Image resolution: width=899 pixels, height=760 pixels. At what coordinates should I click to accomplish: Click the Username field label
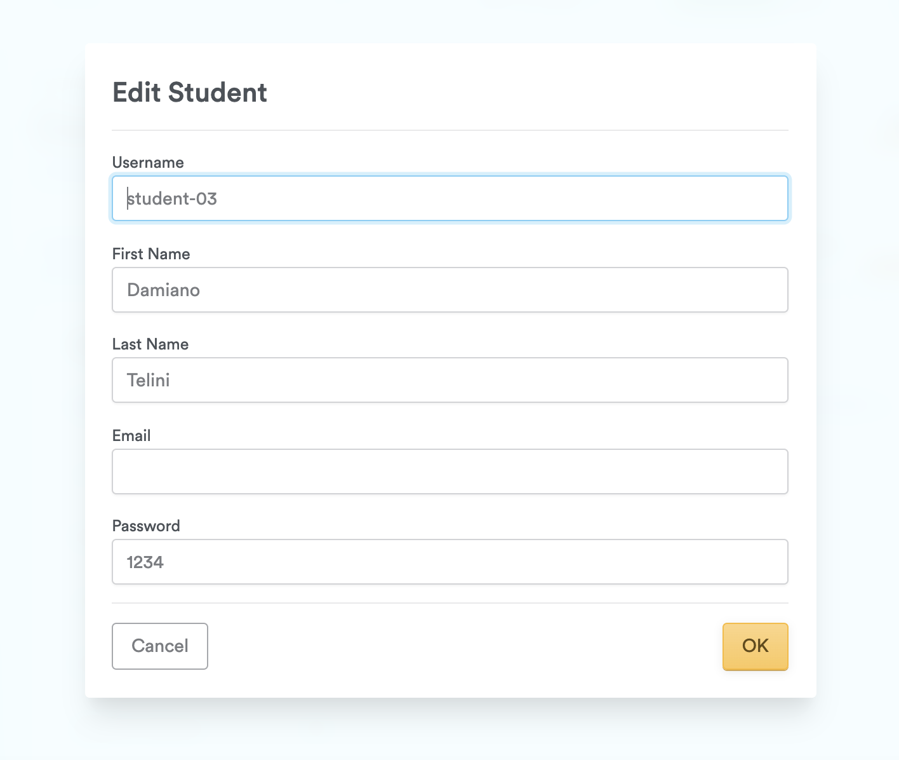tap(147, 163)
